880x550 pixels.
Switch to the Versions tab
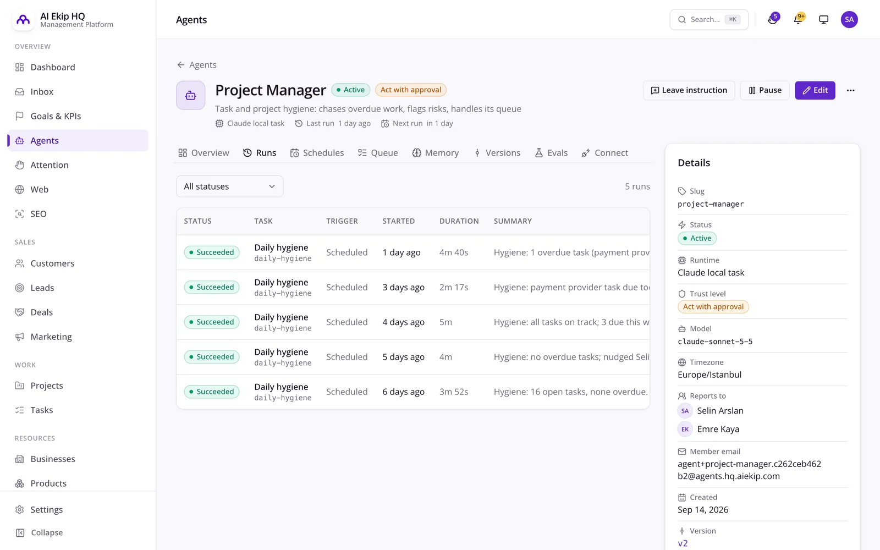497,153
